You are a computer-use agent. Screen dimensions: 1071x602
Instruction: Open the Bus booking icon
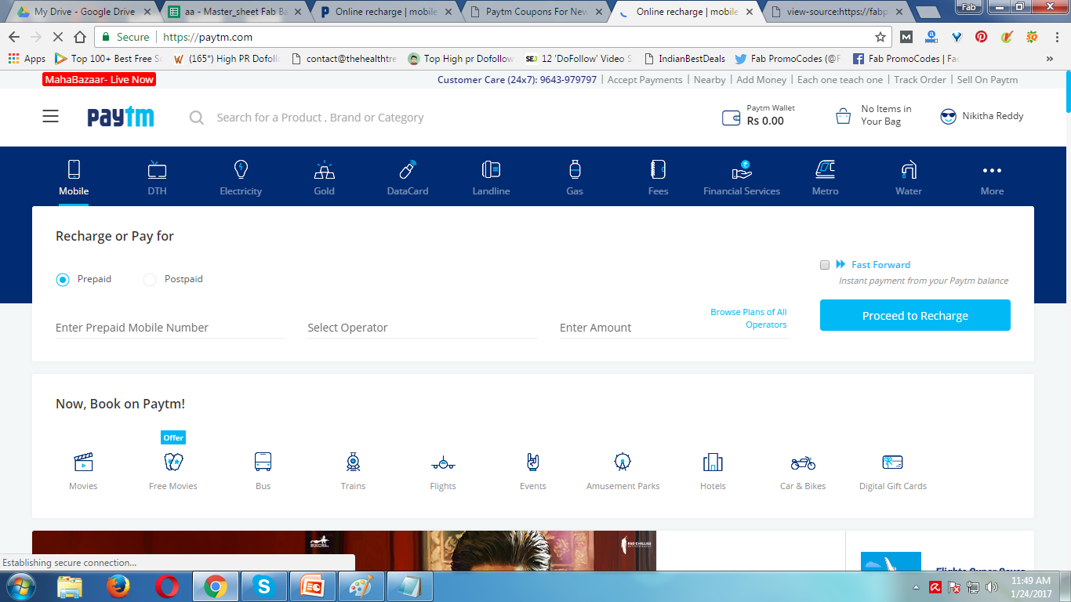pos(263,462)
